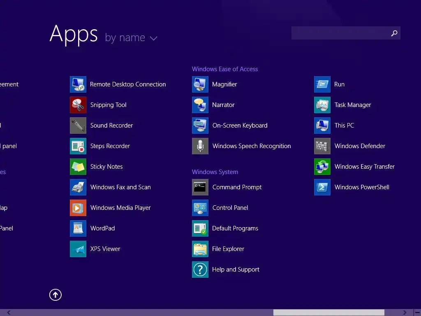The image size is (421, 316).
Task: Launch the Windows PowerShell icon
Action: click(x=322, y=187)
